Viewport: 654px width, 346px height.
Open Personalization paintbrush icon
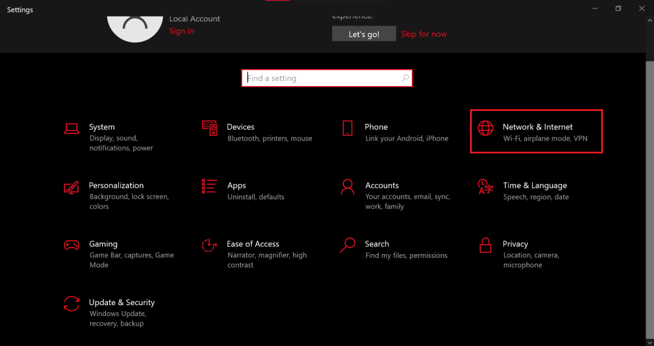click(x=72, y=187)
